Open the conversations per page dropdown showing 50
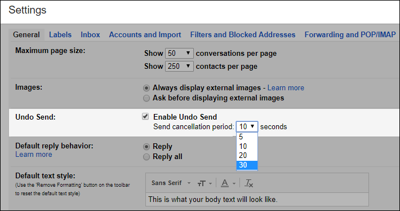 [179, 53]
